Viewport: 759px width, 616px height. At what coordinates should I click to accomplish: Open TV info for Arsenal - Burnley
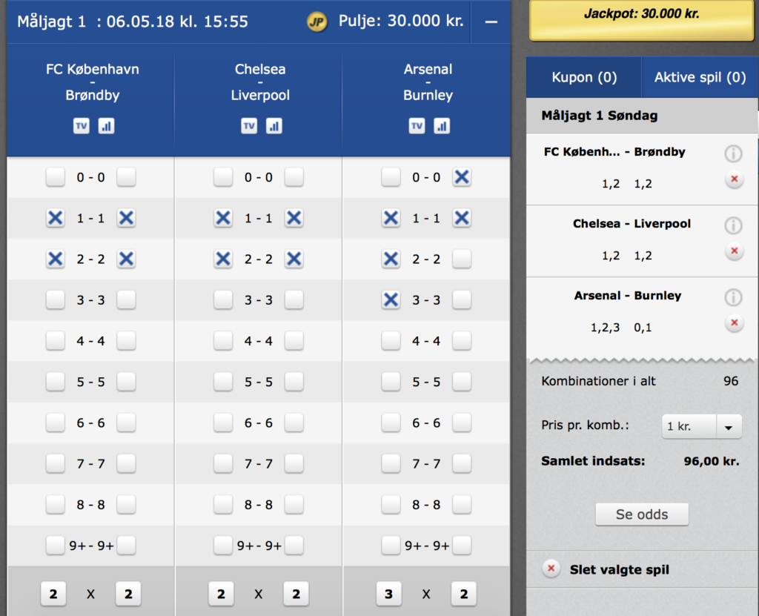pyautogui.click(x=417, y=127)
